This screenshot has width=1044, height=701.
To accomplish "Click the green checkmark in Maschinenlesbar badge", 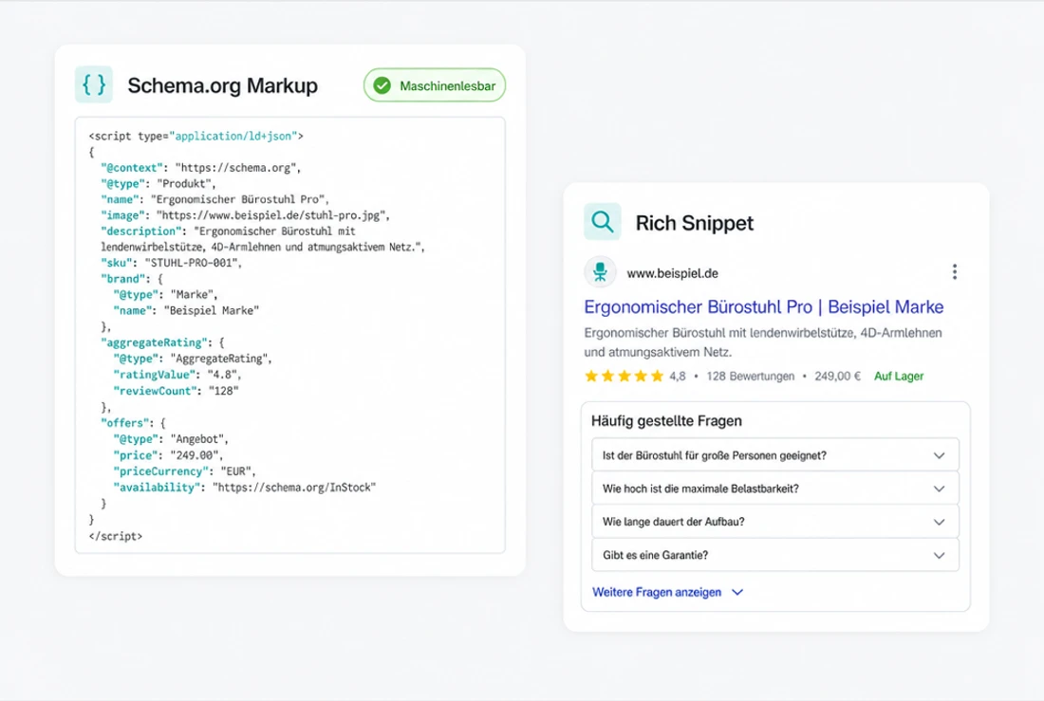I will click(x=382, y=85).
